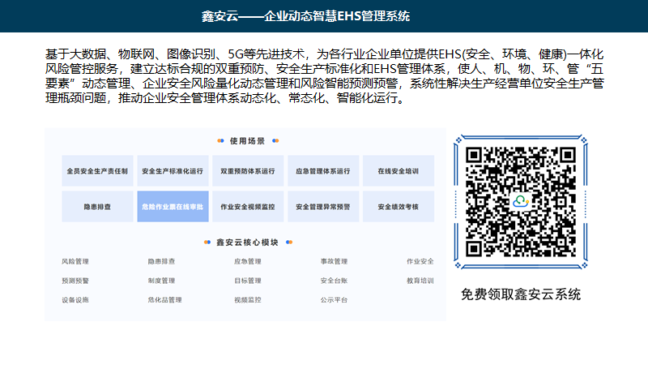
Task: Open 作业安全视频监控 tile
Action: click(248, 207)
